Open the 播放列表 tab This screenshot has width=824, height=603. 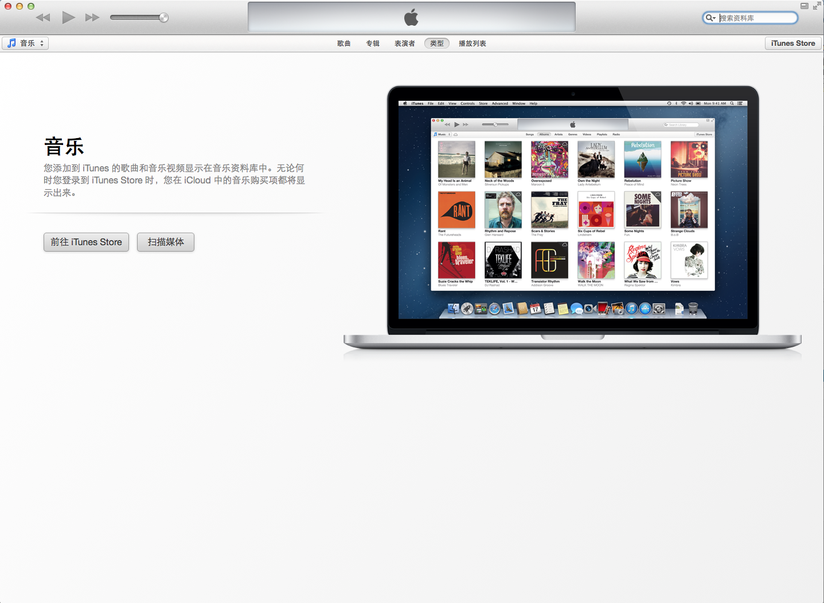tap(472, 44)
